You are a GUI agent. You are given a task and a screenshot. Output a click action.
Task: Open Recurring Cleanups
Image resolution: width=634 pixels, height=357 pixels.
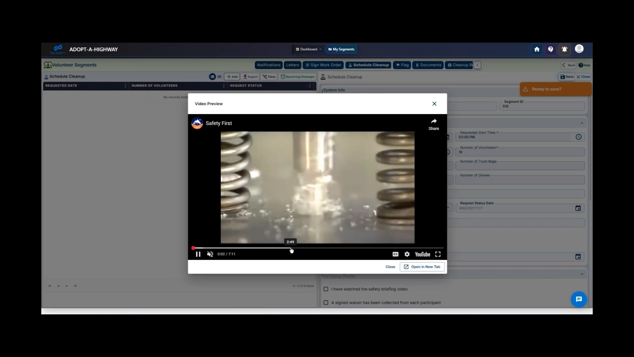pyautogui.click(x=297, y=77)
